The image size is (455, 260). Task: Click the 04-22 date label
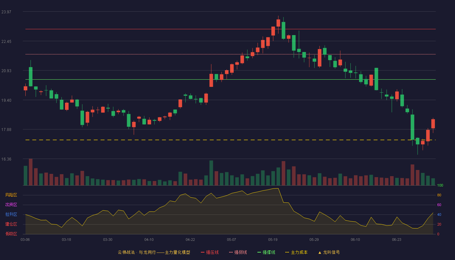coord(190,240)
